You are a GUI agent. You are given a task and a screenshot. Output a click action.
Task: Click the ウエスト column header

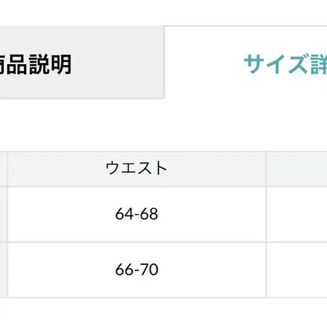(137, 168)
